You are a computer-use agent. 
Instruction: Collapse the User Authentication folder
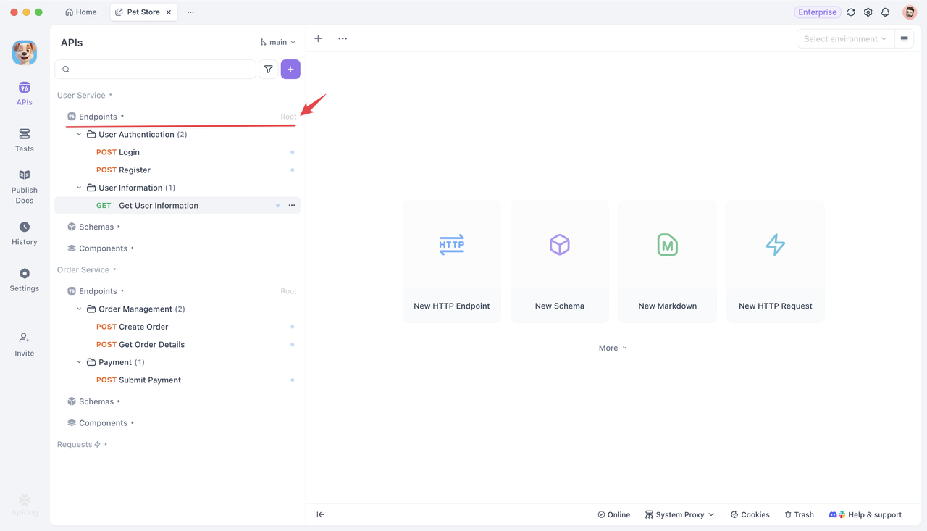point(80,135)
